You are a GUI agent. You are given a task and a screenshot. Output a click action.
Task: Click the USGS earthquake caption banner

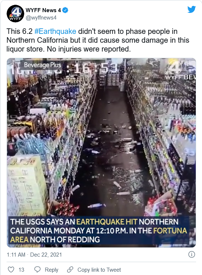pos(99,230)
